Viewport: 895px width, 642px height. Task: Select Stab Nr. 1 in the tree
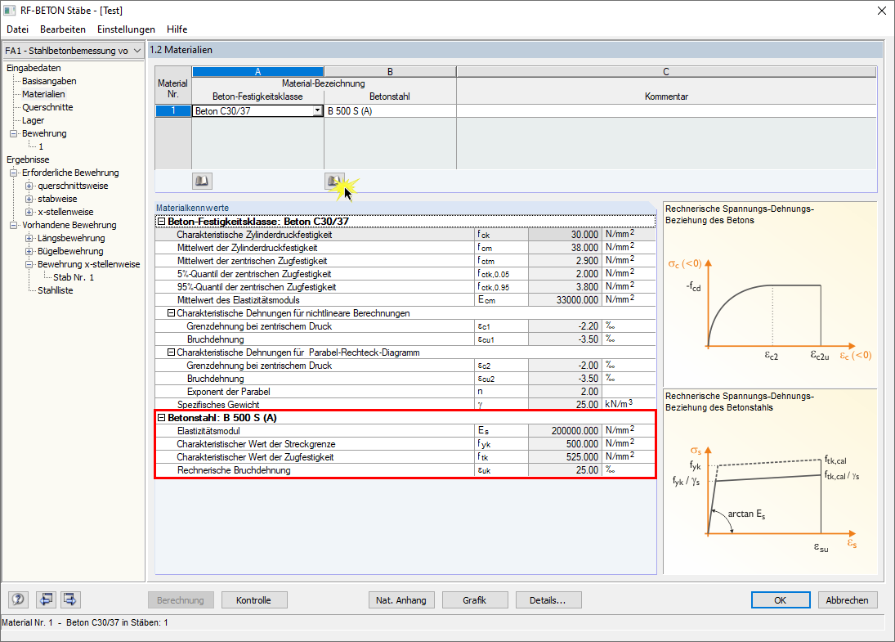[x=74, y=277]
